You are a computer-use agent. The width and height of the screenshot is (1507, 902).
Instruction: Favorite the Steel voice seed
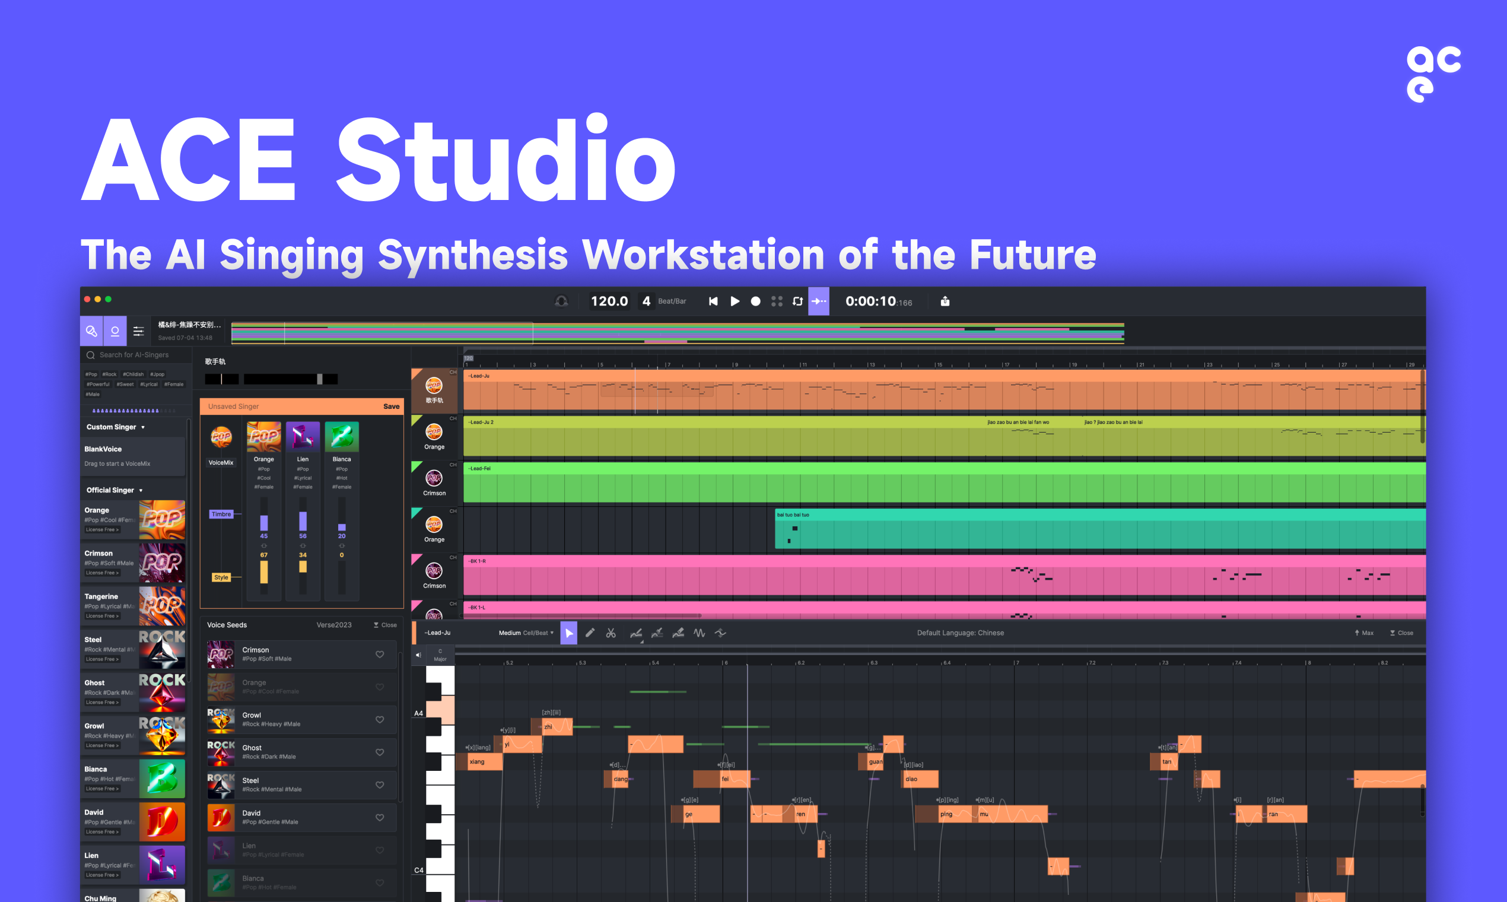click(x=380, y=785)
